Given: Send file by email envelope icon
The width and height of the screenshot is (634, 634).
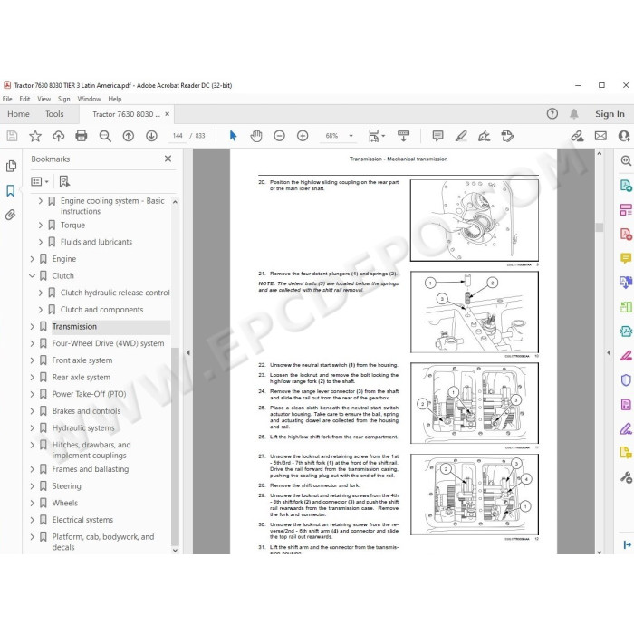Looking at the screenshot, I should (600, 136).
